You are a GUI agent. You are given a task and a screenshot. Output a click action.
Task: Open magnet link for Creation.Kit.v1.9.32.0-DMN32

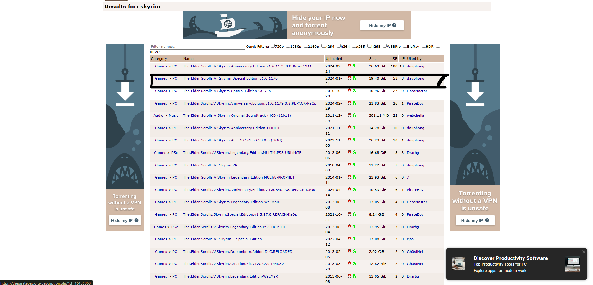pyautogui.click(x=350, y=263)
